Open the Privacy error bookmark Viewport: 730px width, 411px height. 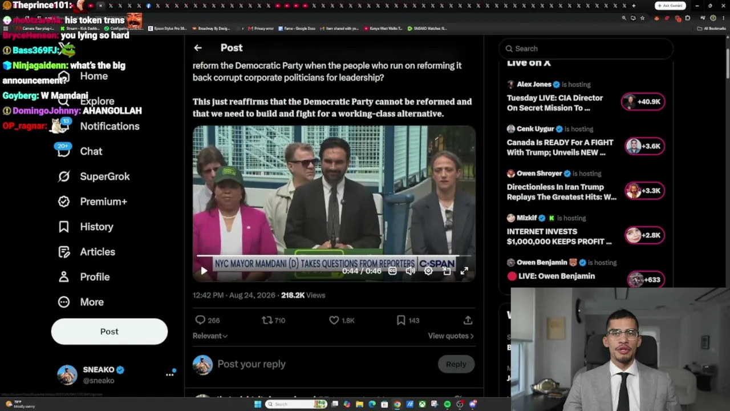(261, 28)
